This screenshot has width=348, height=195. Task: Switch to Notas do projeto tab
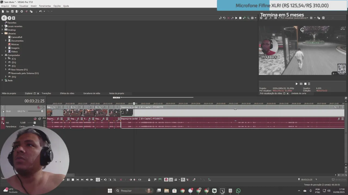click(x=117, y=93)
